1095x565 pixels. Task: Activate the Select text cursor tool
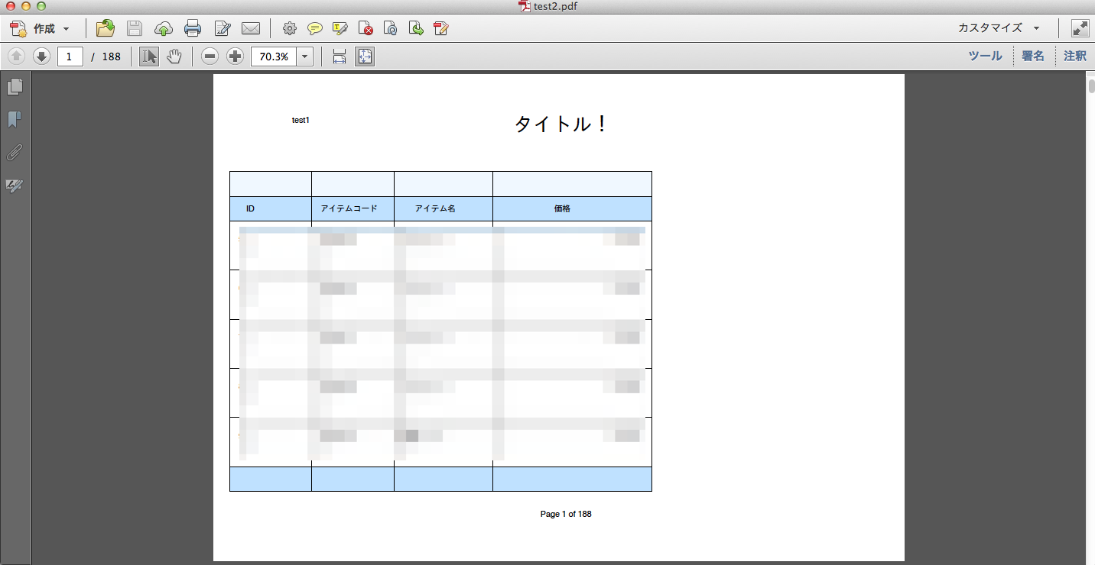pos(149,56)
